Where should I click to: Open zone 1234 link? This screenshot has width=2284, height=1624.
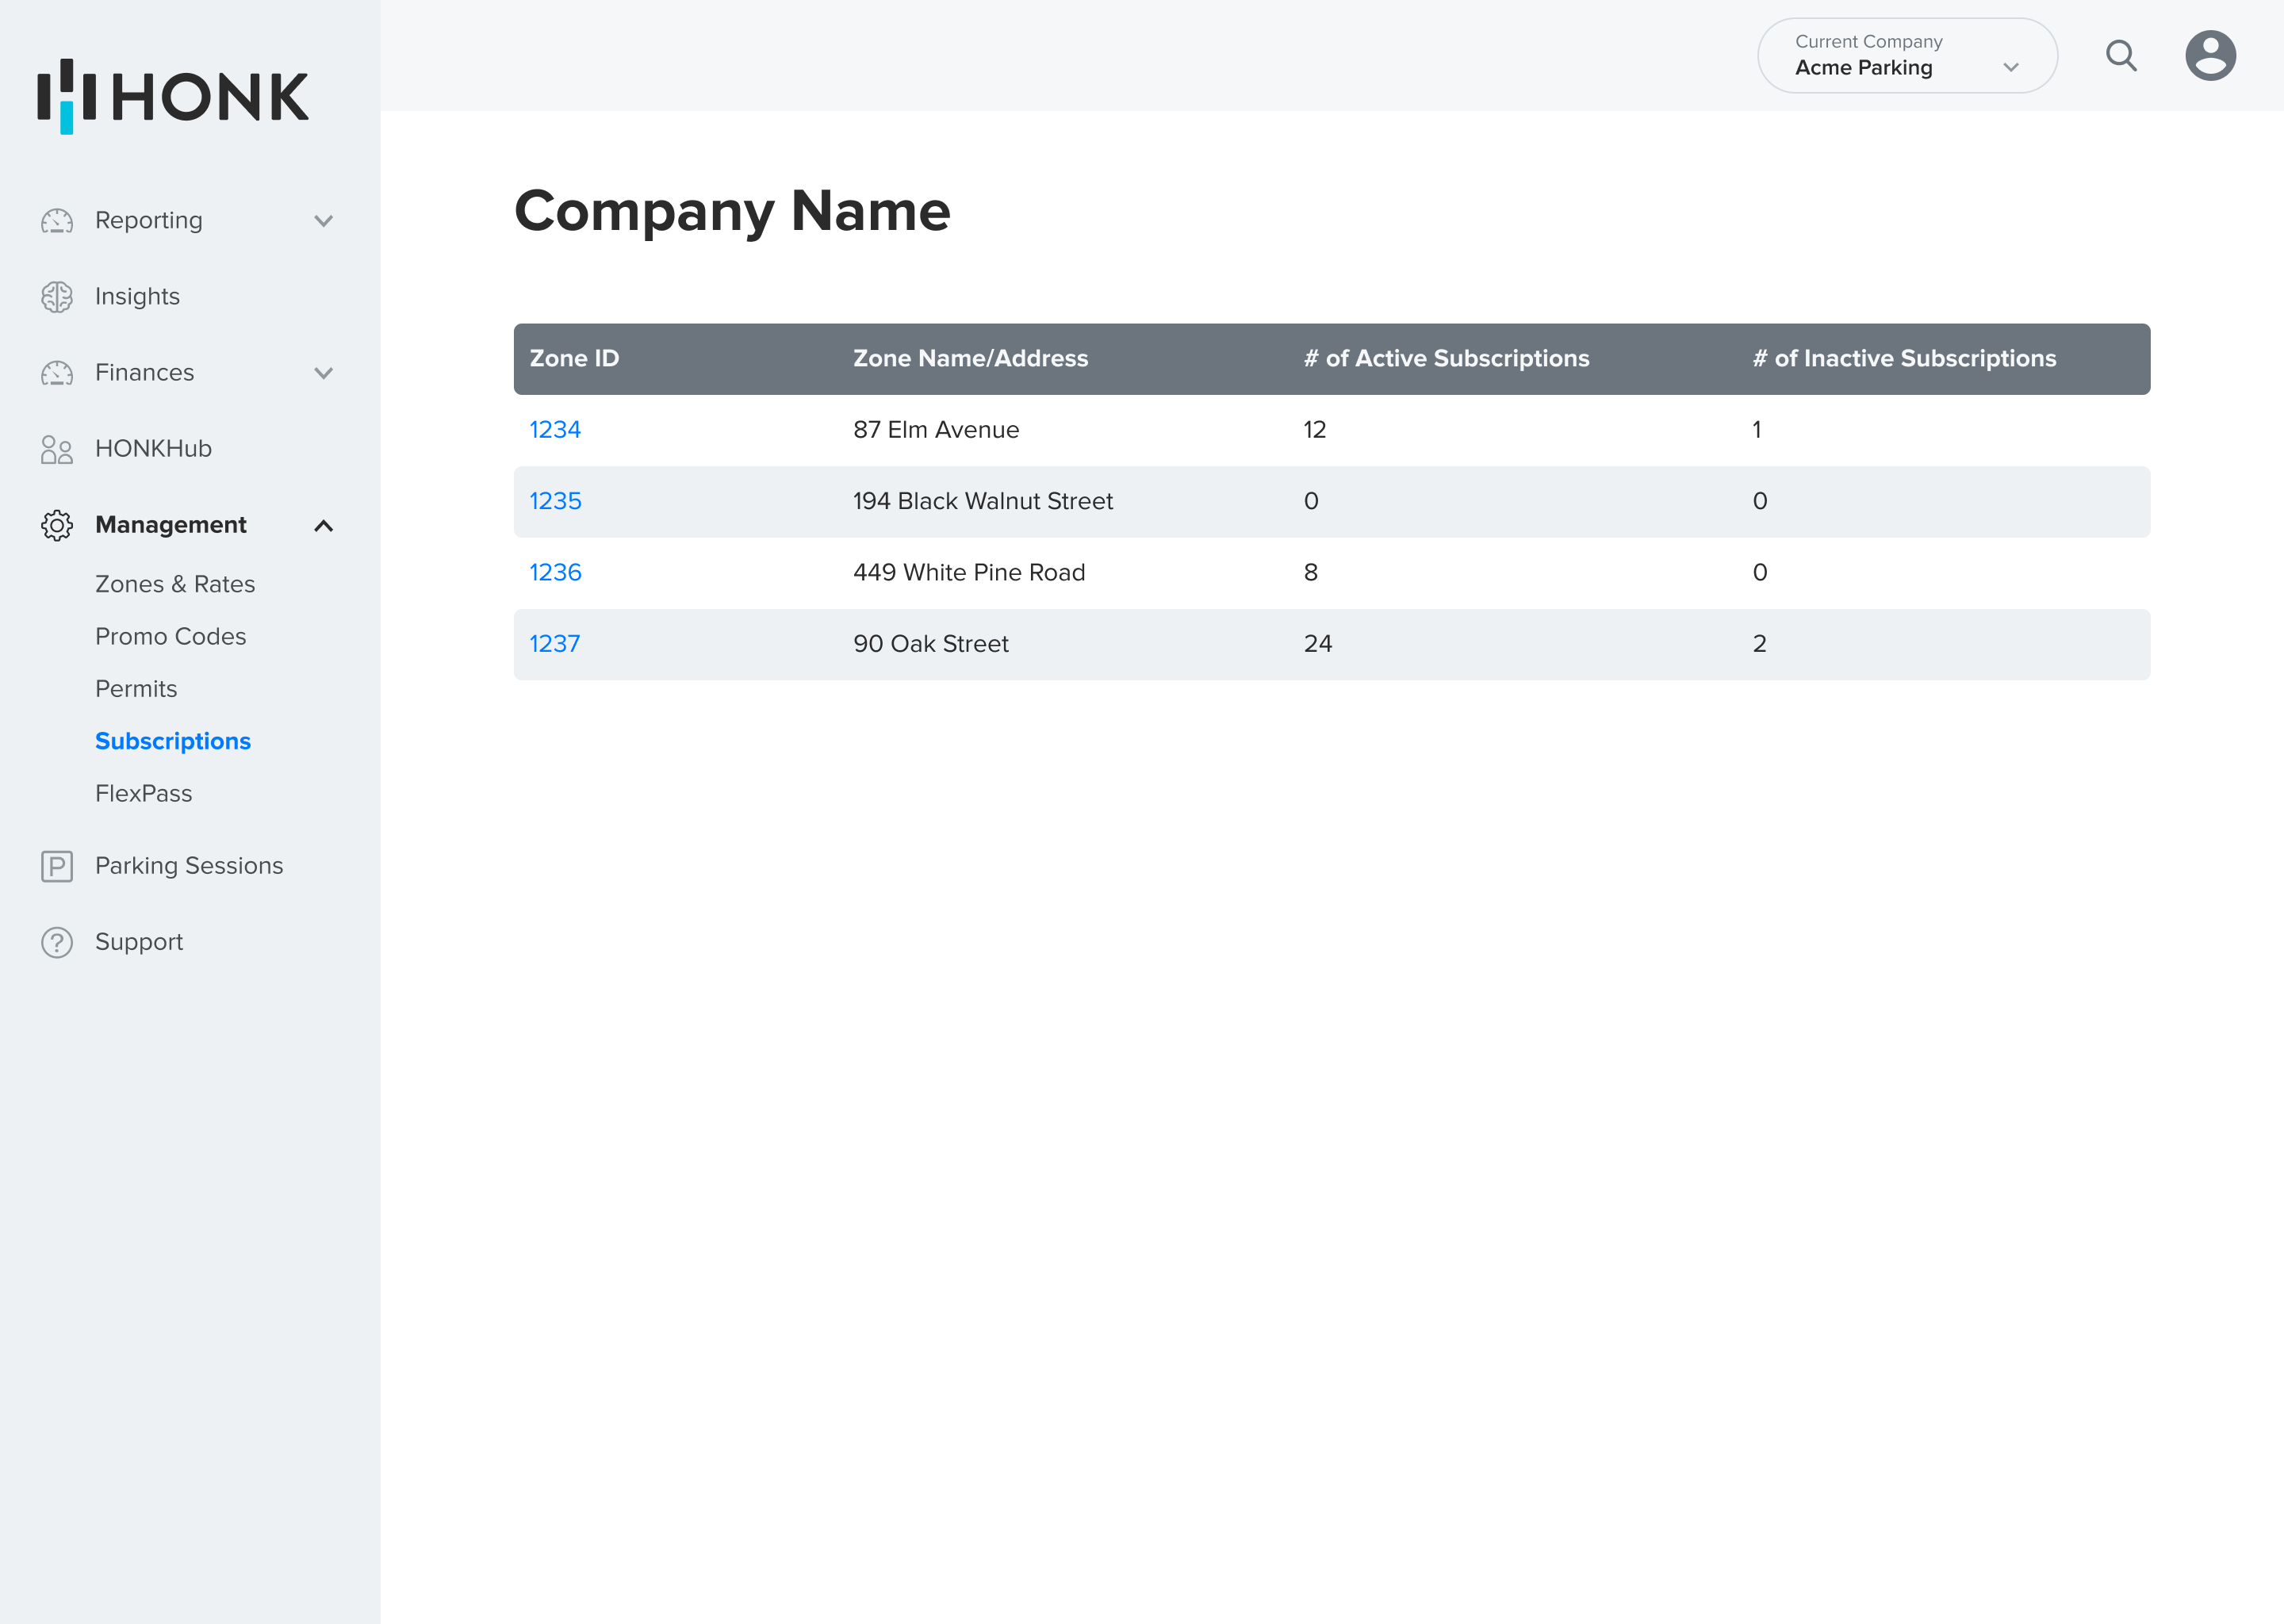tap(555, 430)
